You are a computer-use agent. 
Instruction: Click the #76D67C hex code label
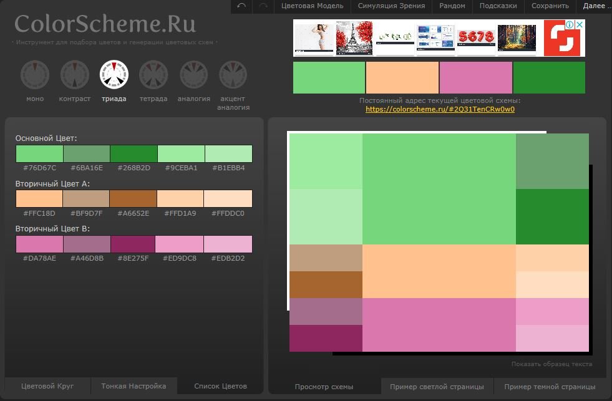(39, 168)
